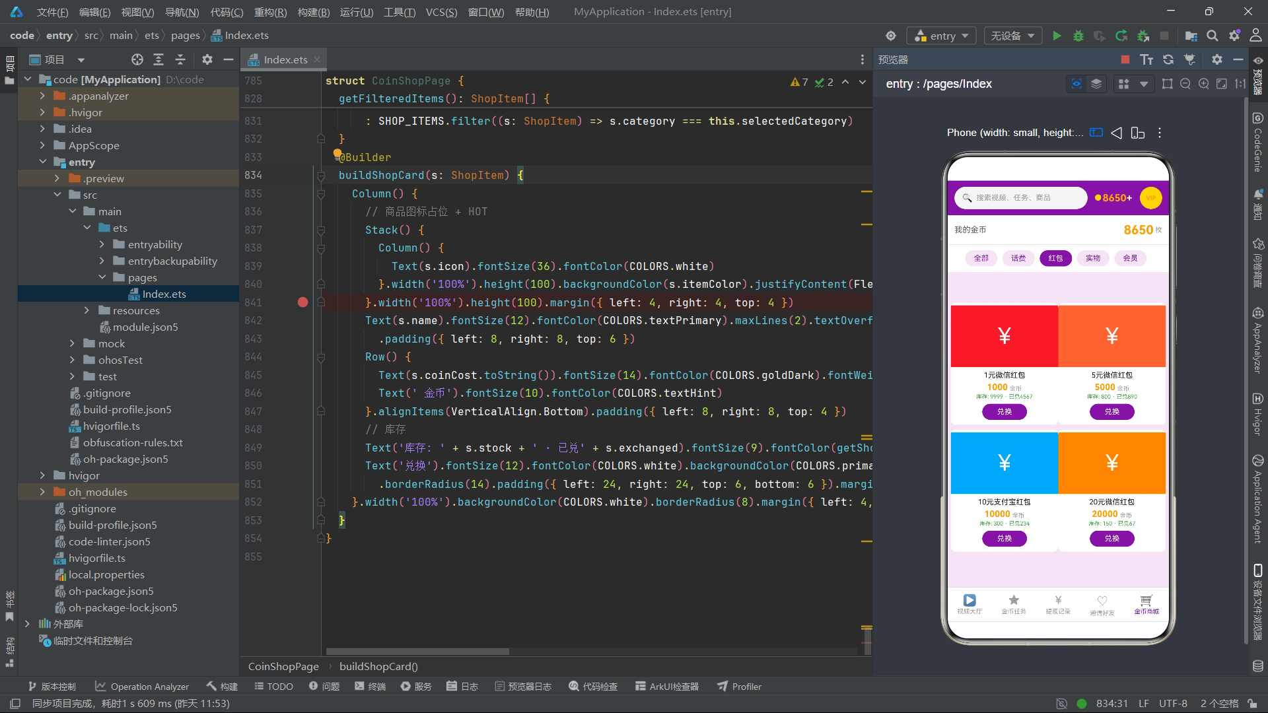Open the 终端 tool window tab
The width and height of the screenshot is (1268, 713).
point(370,687)
